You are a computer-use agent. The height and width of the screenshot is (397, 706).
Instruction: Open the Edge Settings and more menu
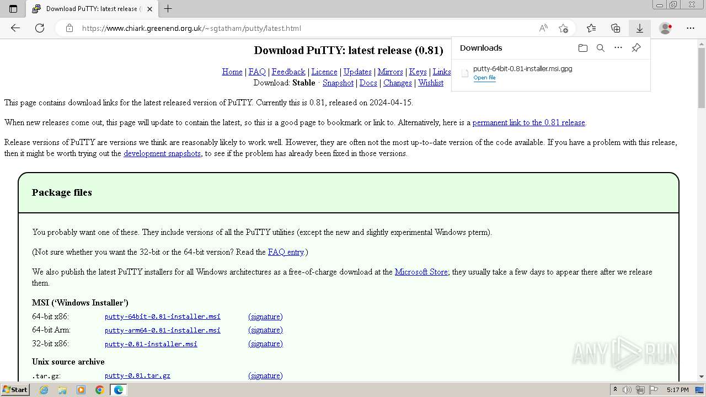[x=691, y=28]
